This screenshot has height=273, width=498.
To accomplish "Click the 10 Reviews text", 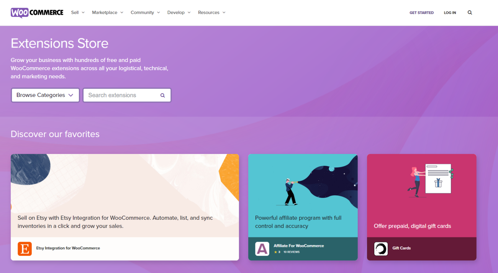I will (x=292, y=252).
